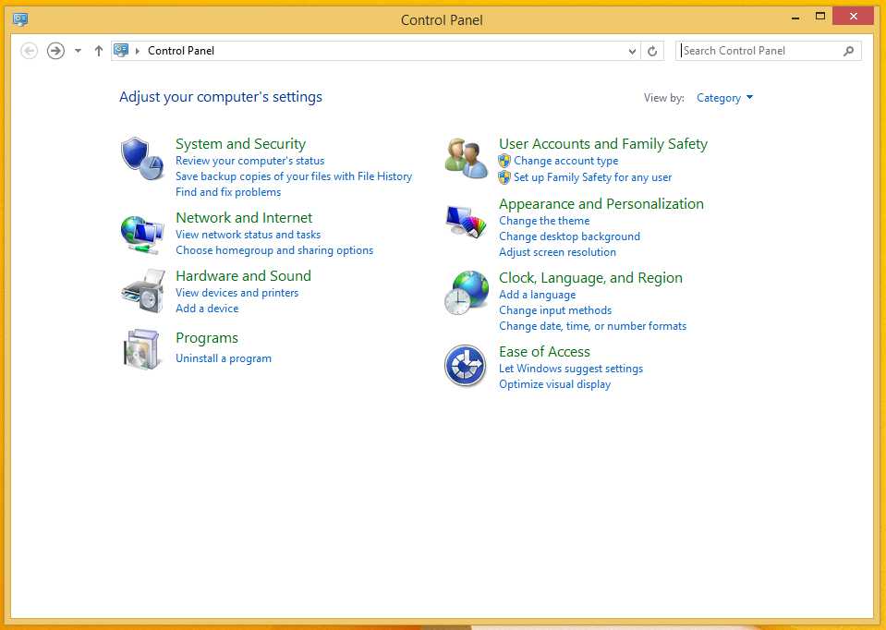Open the View by Category dropdown

coord(724,98)
